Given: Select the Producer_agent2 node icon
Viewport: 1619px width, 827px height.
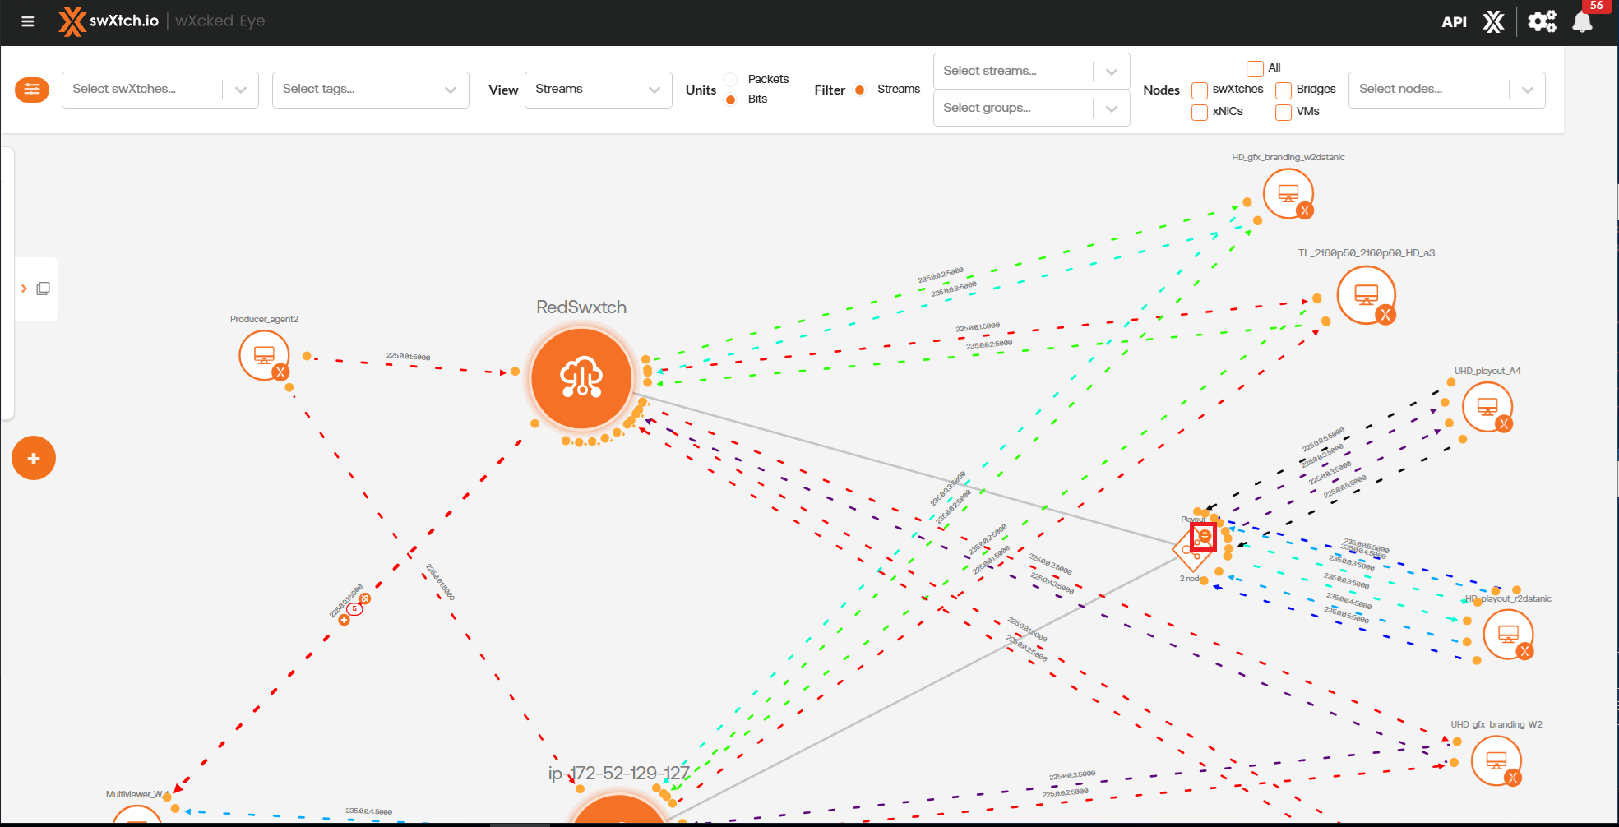Looking at the screenshot, I should point(264,355).
